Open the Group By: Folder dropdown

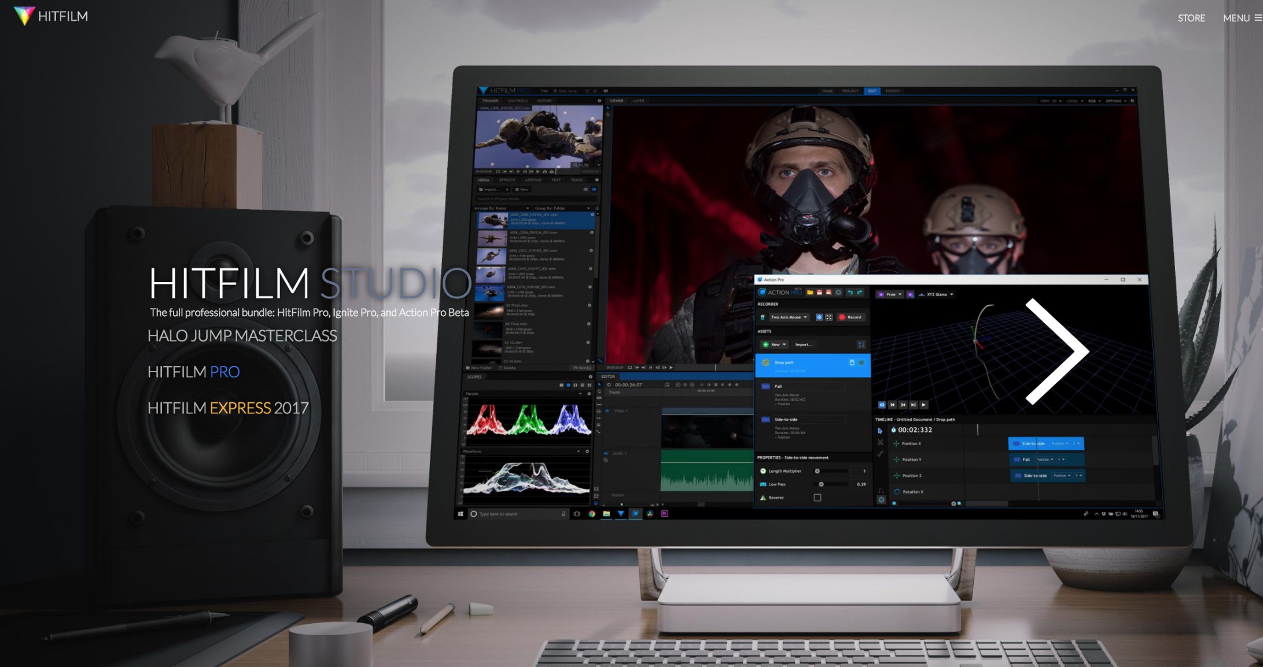tap(562, 208)
